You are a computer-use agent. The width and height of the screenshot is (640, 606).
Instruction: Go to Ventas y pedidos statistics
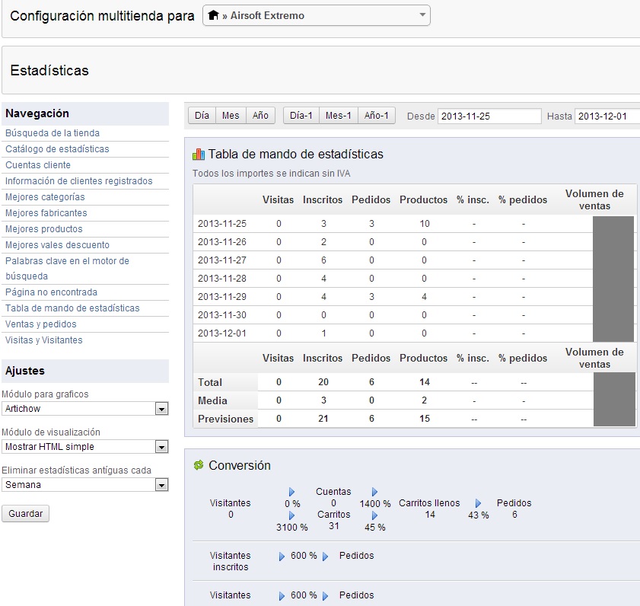tap(41, 324)
